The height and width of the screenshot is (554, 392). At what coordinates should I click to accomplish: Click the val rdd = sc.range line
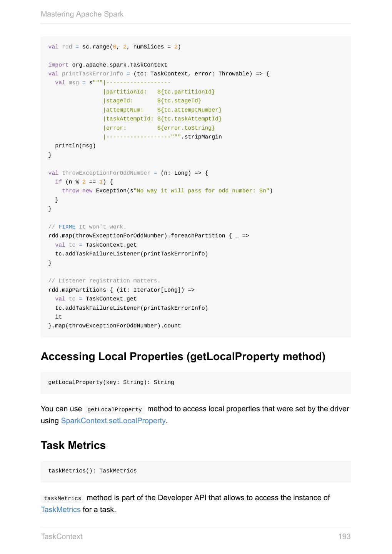click(114, 47)
